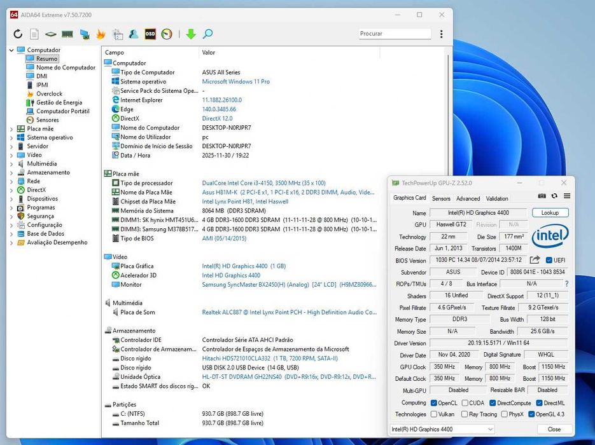Open the GPU selection dropdown in GPU-Z
595x445 pixels.
[x=442, y=429]
